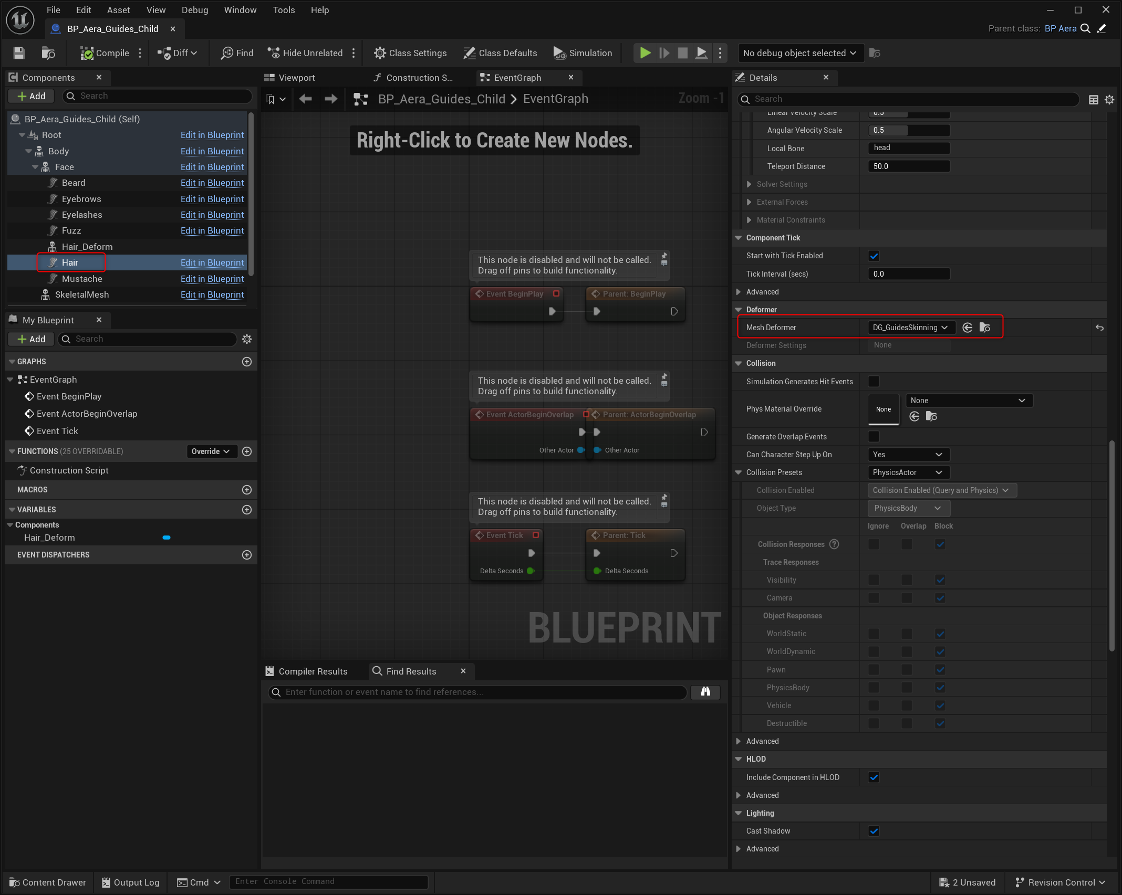The image size is (1122, 895).
Task: Click the Find binoculars search button
Action: 705,692
